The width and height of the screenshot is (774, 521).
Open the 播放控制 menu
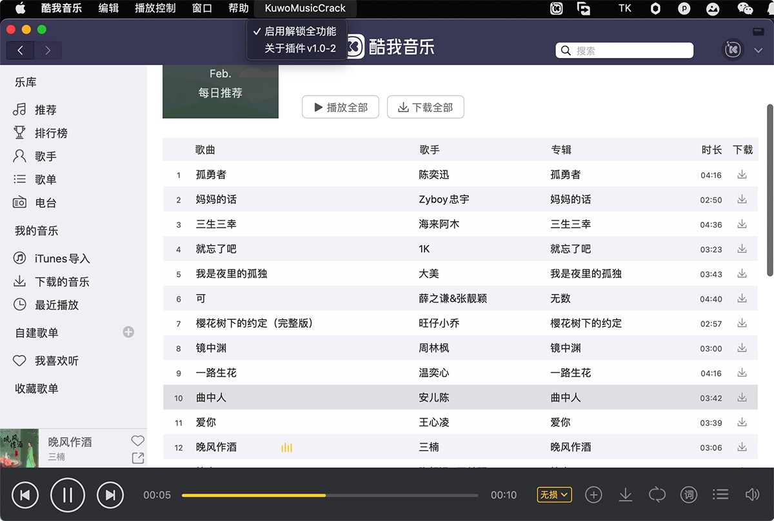click(155, 8)
